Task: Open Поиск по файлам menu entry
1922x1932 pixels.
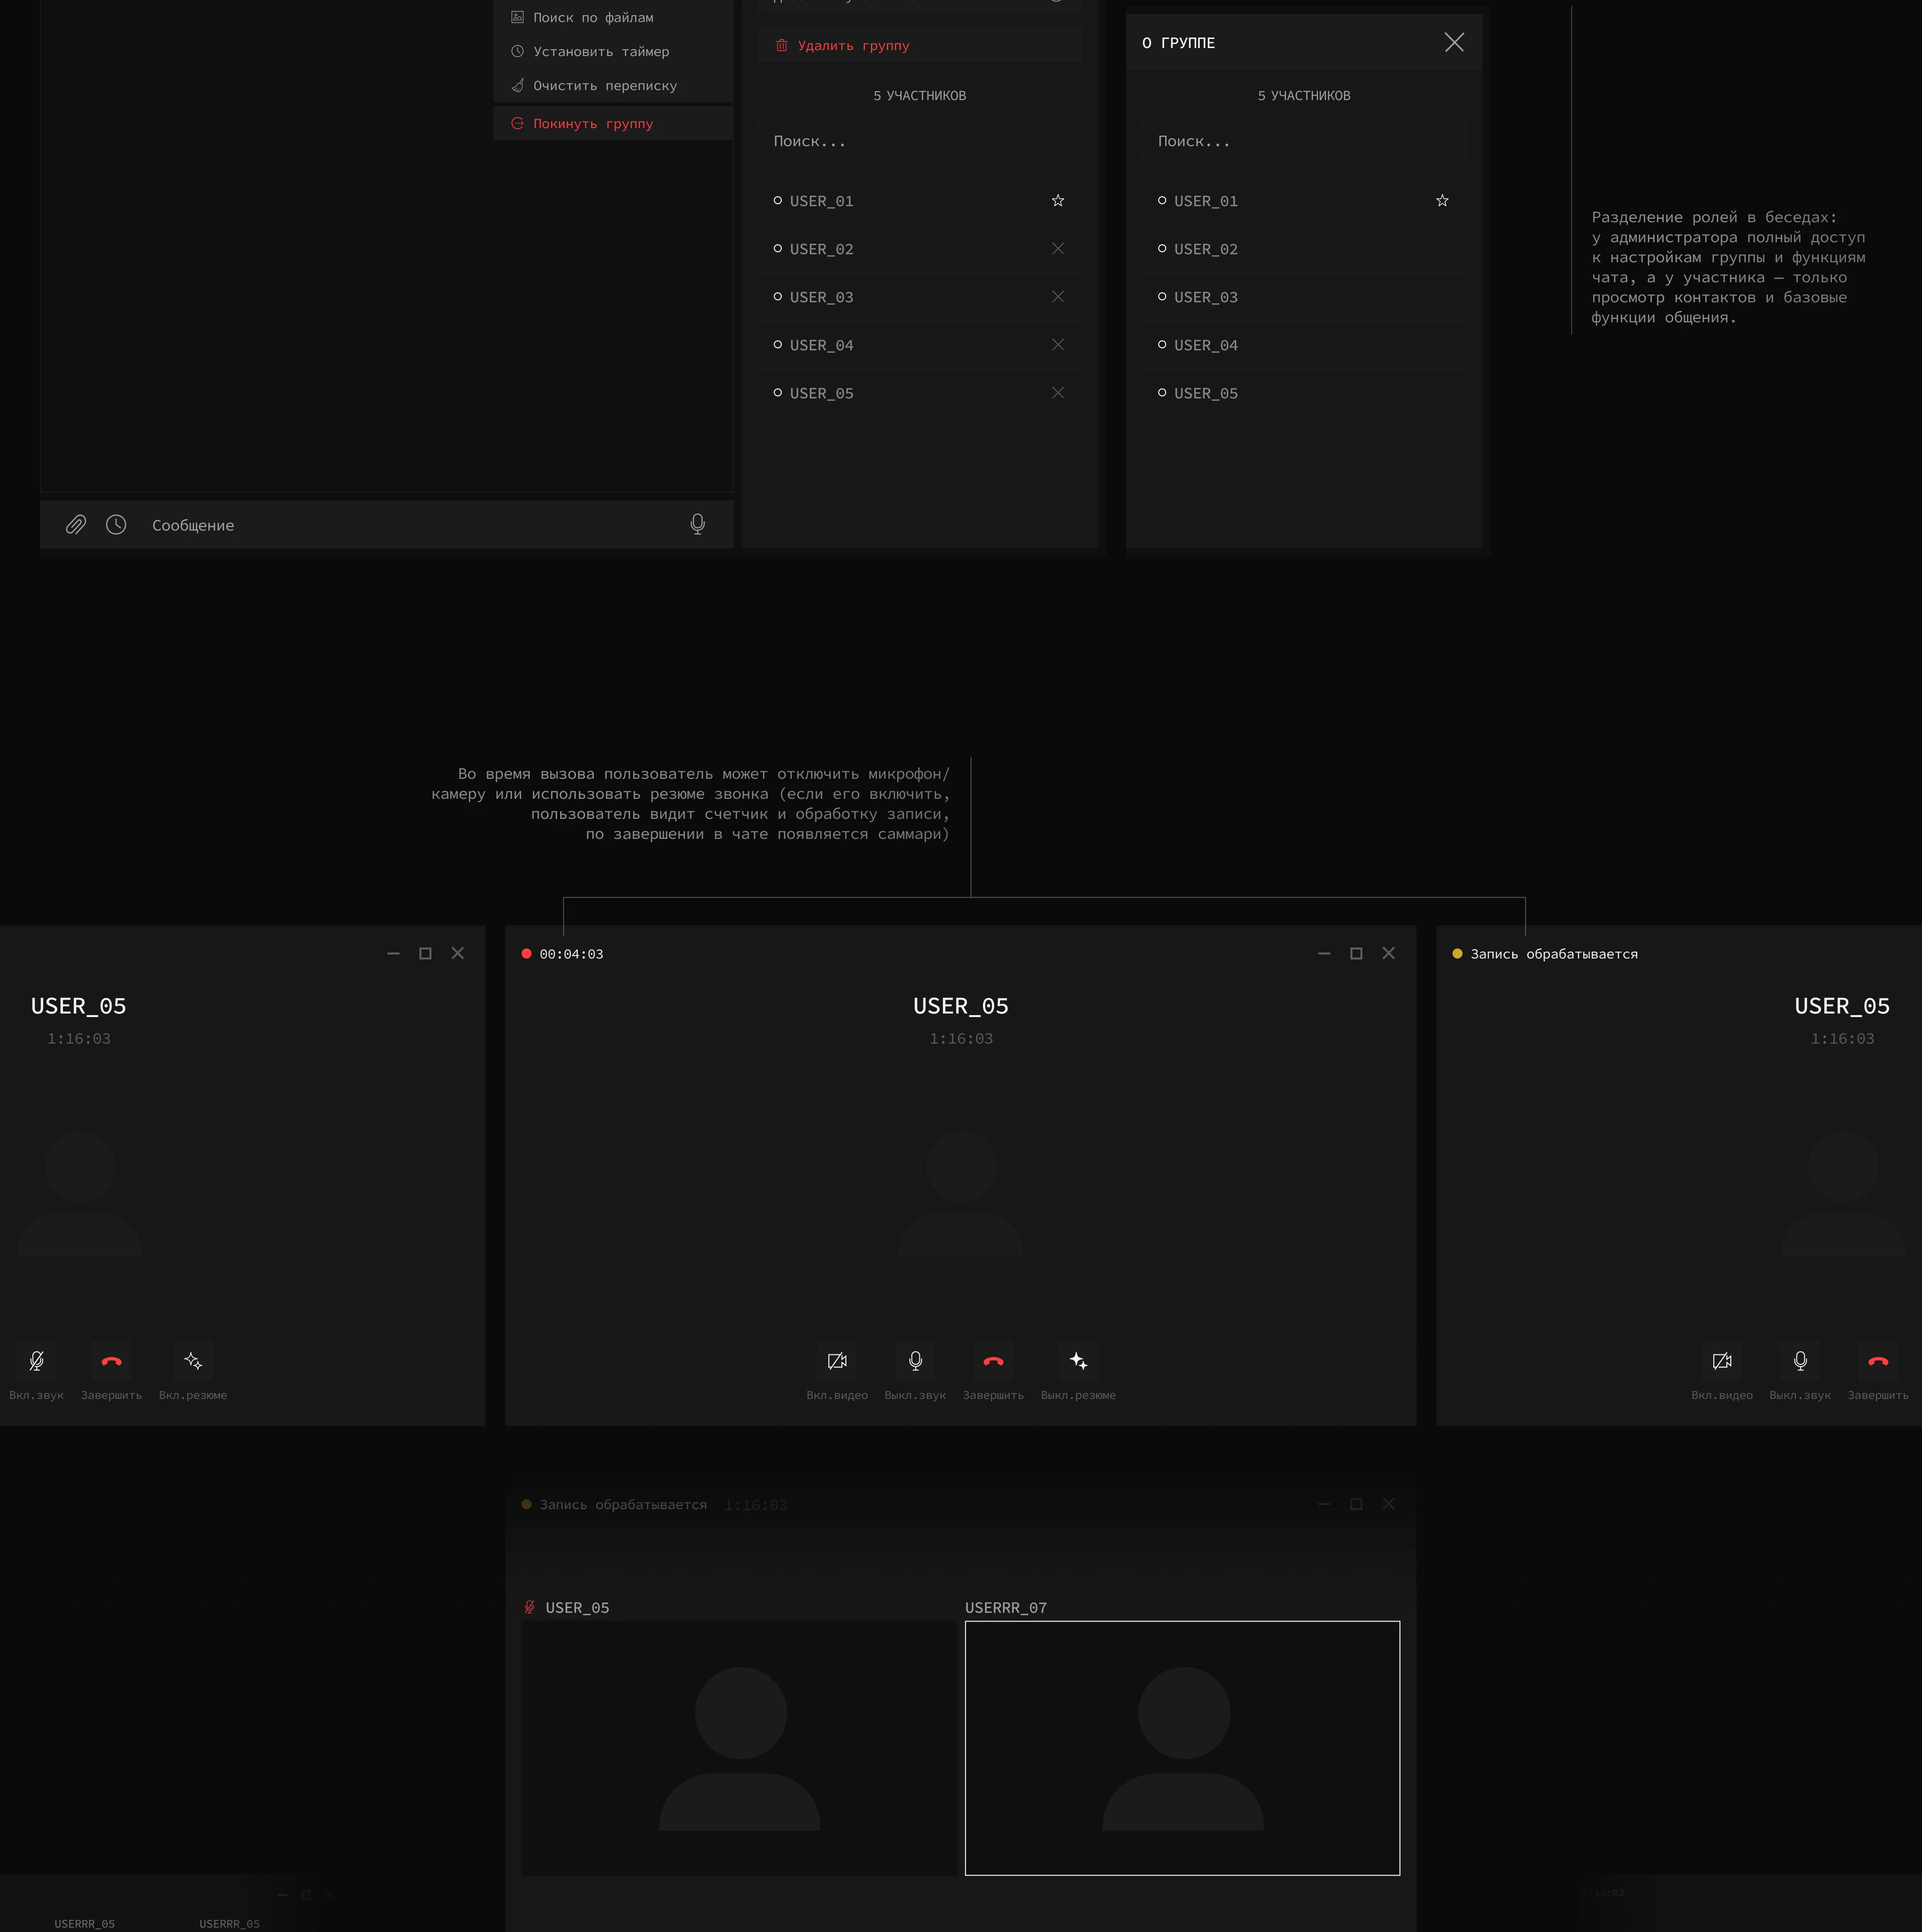Action: [592, 18]
